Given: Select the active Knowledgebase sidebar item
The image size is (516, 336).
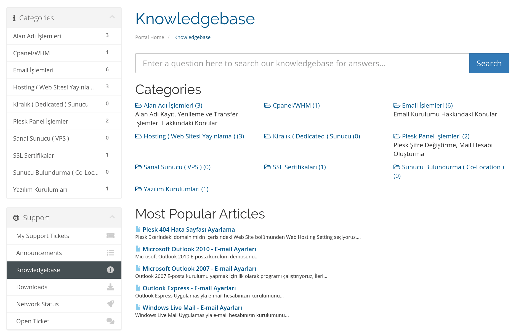Looking at the screenshot, I should [64, 270].
